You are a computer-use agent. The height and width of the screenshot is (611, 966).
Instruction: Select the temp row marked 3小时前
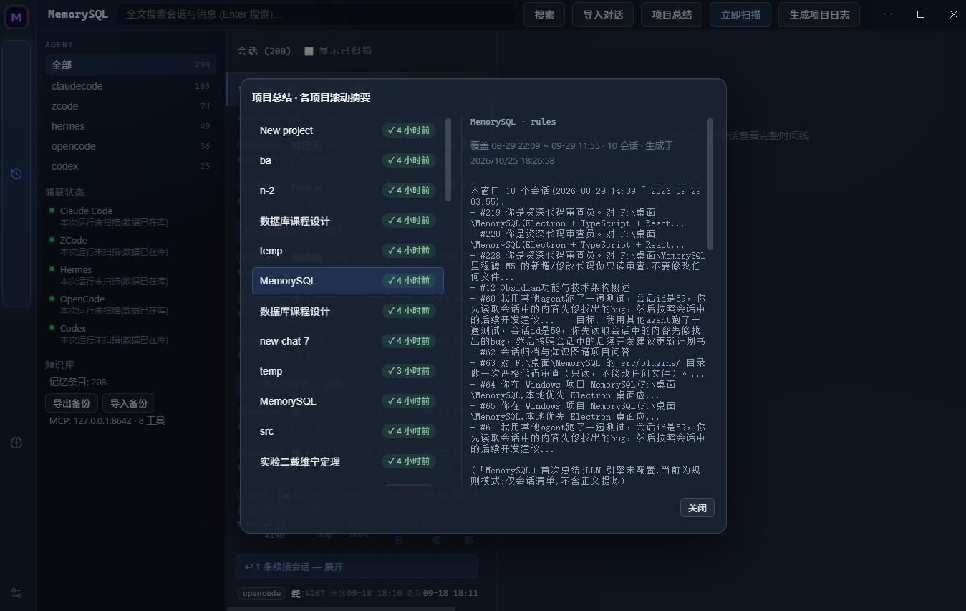(x=348, y=371)
